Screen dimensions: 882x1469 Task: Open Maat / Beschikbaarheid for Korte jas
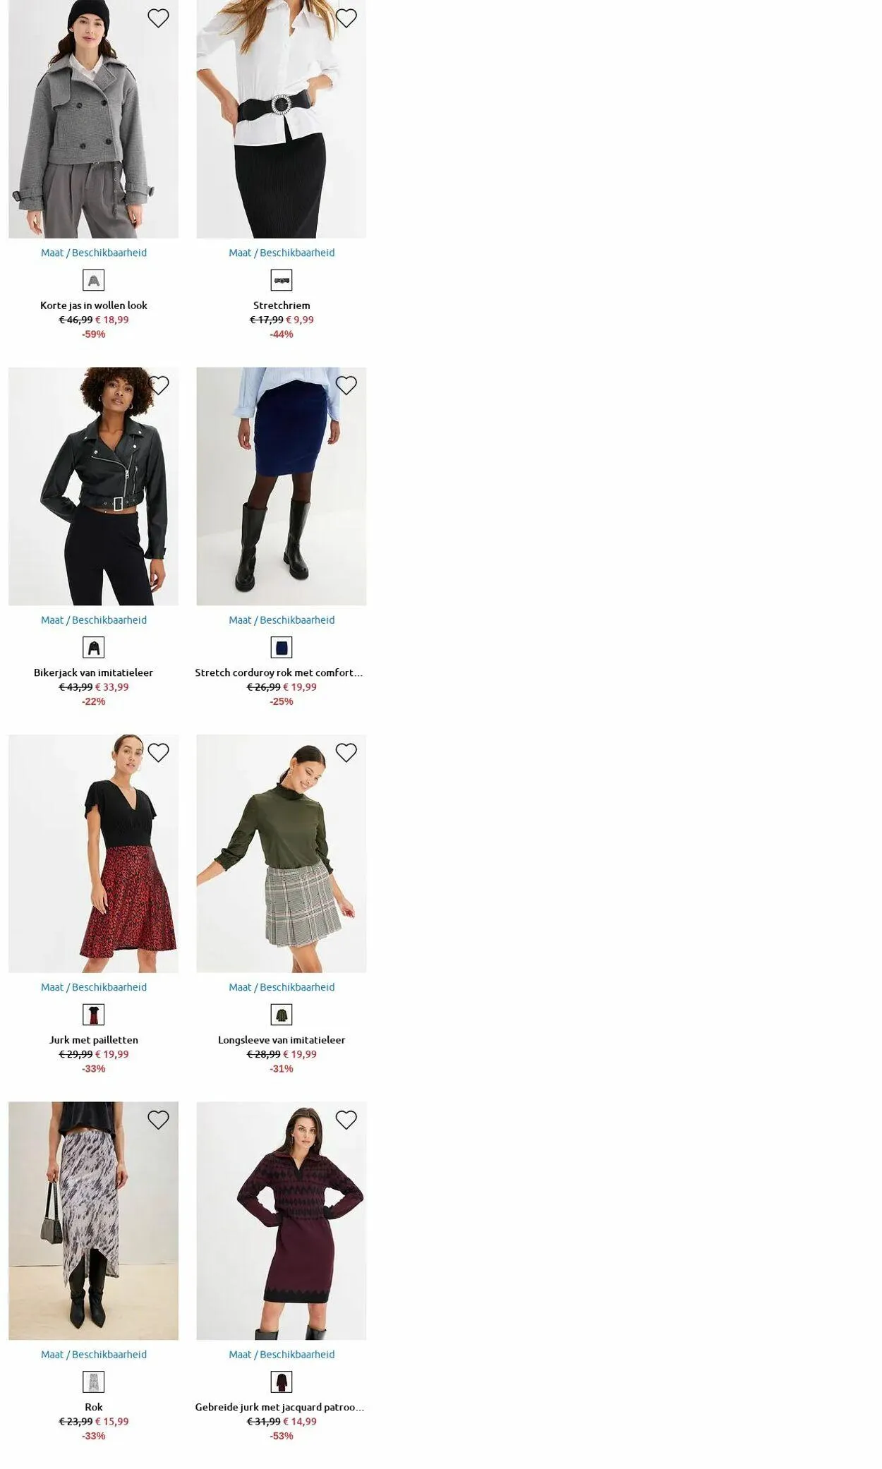94,253
